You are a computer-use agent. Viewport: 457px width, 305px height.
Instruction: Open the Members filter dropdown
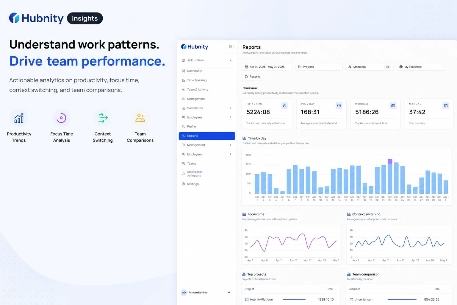click(x=370, y=67)
